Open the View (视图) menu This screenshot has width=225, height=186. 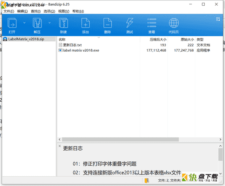(64, 11)
